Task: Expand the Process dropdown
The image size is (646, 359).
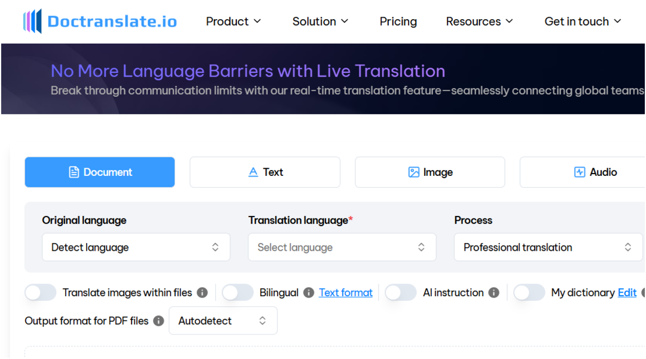Action: coord(548,247)
